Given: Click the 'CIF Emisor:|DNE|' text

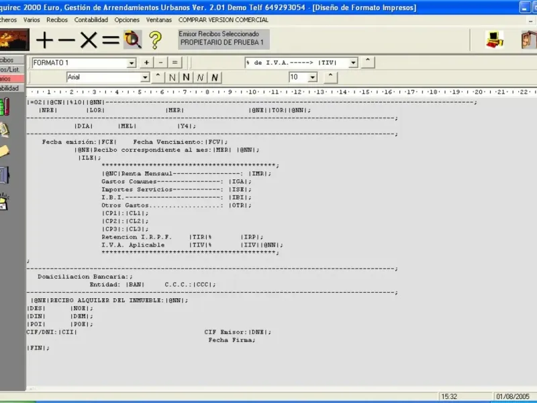Looking at the screenshot, I should [238, 332].
